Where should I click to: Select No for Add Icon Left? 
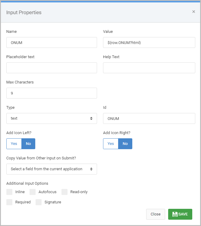click(28, 144)
